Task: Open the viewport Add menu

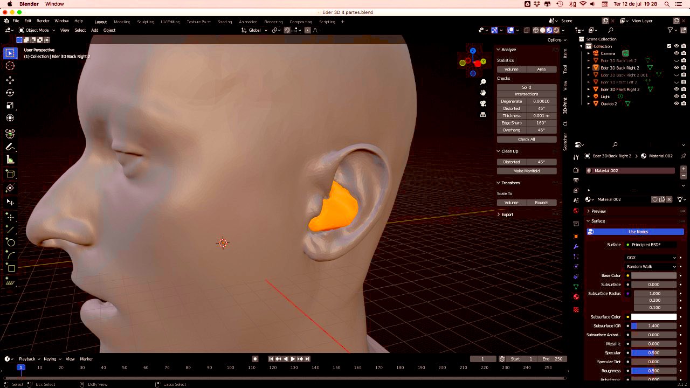Action: coord(94,30)
